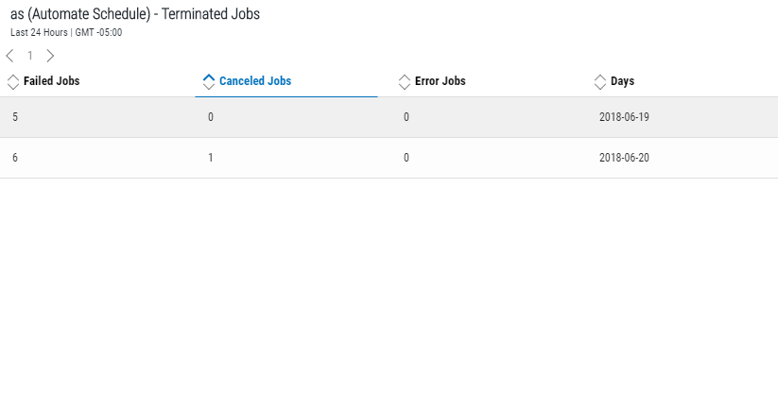Image resolution: width=778 pixels, height=410 pixels.
Task: Select the Canceled Jobs column header text
Action: (x=255, y=81)
